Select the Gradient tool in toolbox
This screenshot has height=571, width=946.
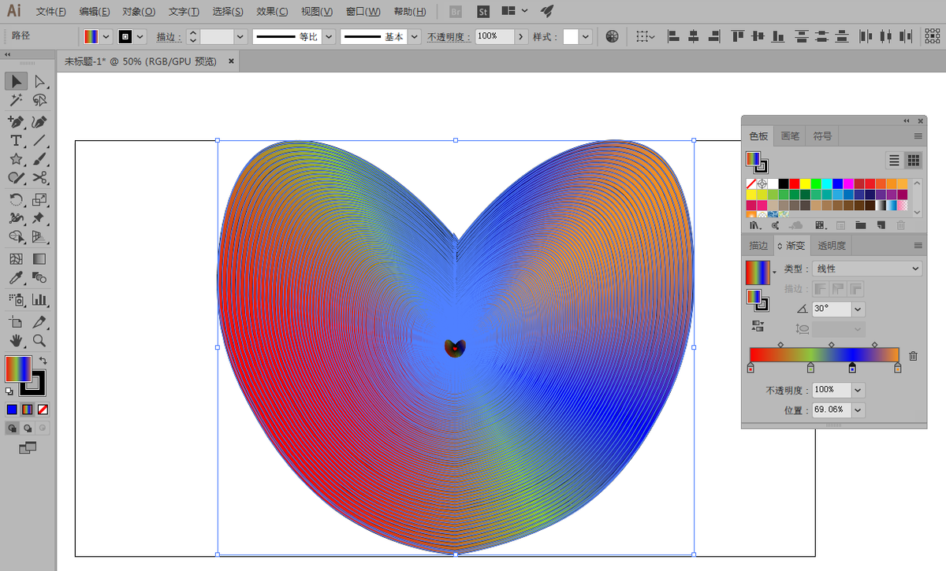coord(39,258)
